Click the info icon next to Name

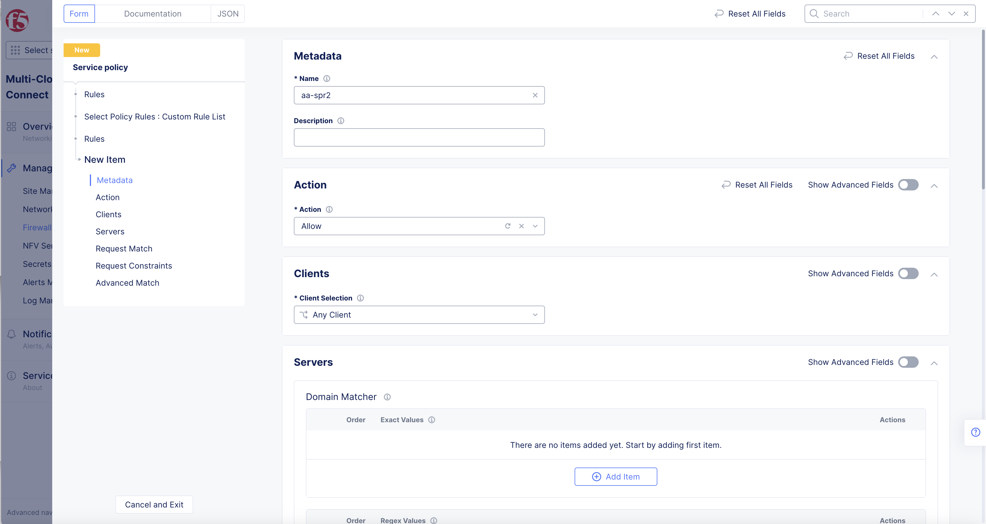(326, 79)
